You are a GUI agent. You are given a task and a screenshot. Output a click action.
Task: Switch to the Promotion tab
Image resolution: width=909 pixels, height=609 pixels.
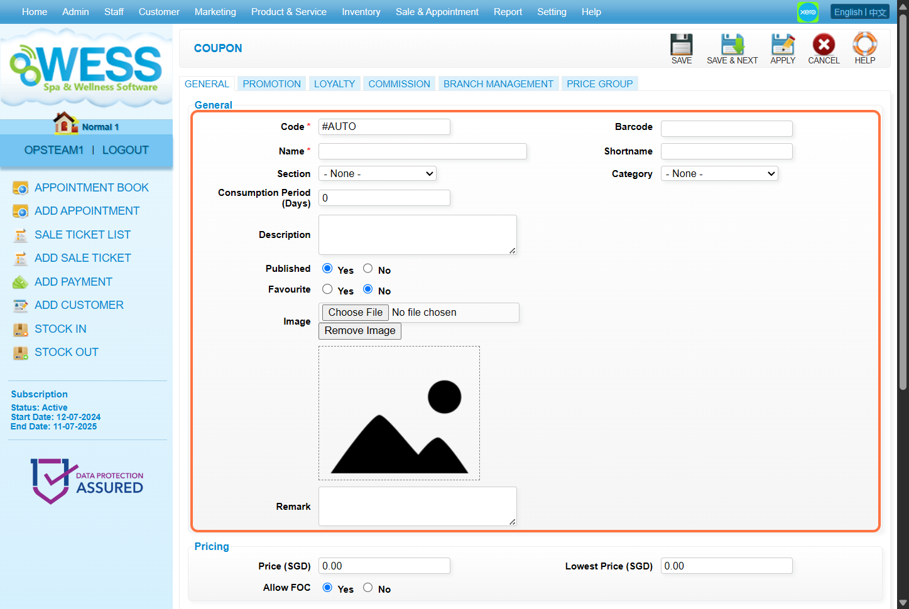(x=271, y=84)
